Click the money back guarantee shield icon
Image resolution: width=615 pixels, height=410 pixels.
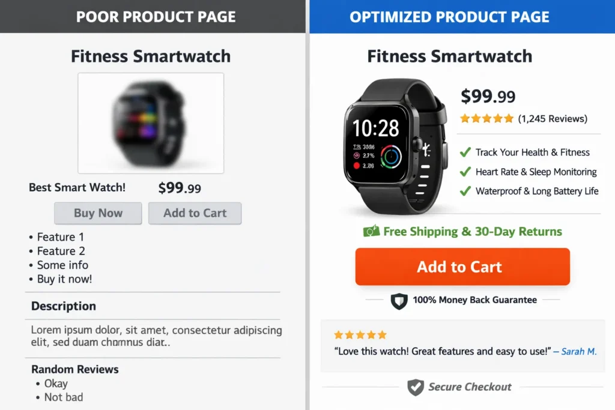click(x=399, y=300)
